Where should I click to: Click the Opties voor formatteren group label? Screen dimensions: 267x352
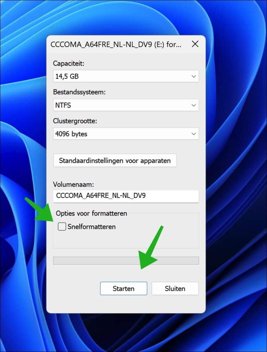[x=92, y=213]
